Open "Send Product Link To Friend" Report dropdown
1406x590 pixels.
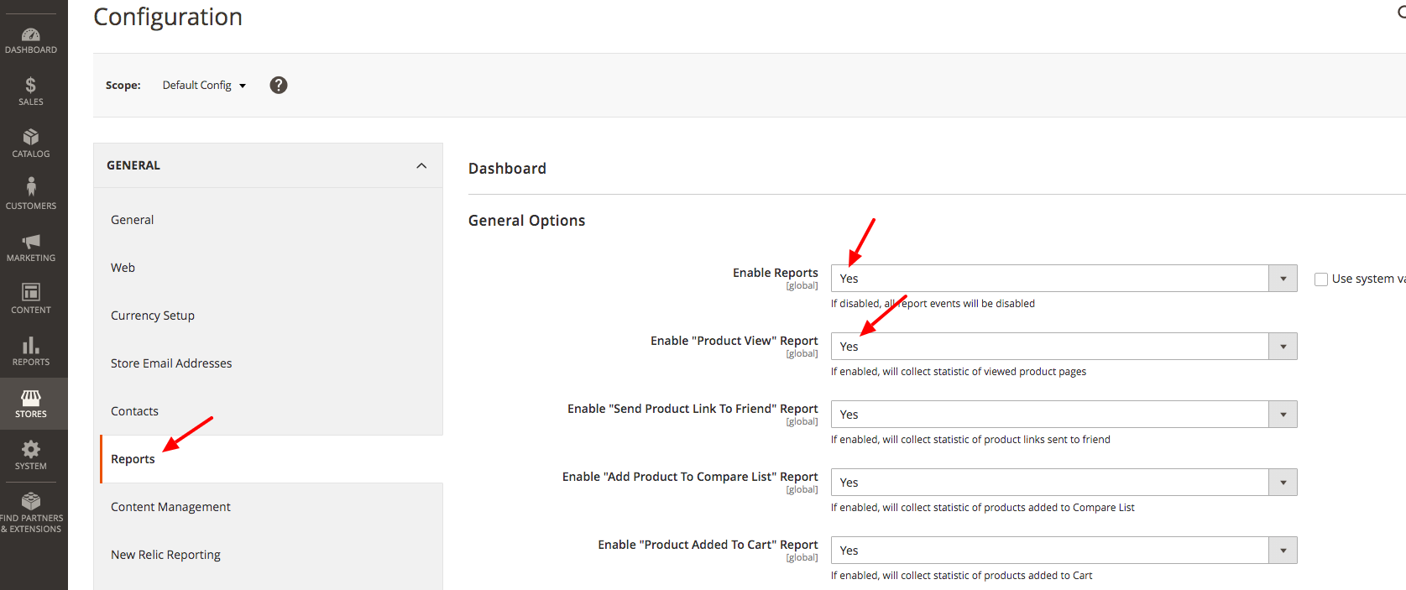pos(1064,415)
